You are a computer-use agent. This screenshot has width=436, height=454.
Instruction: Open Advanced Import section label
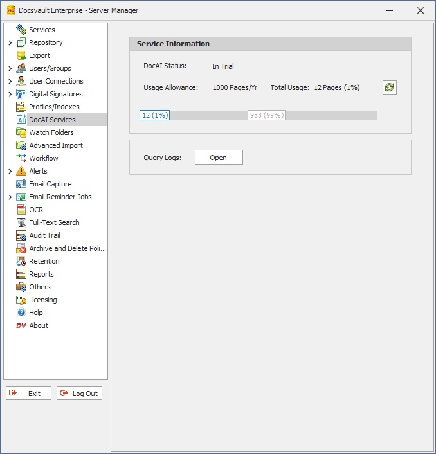pyautogui.click(x=56, y=145)
